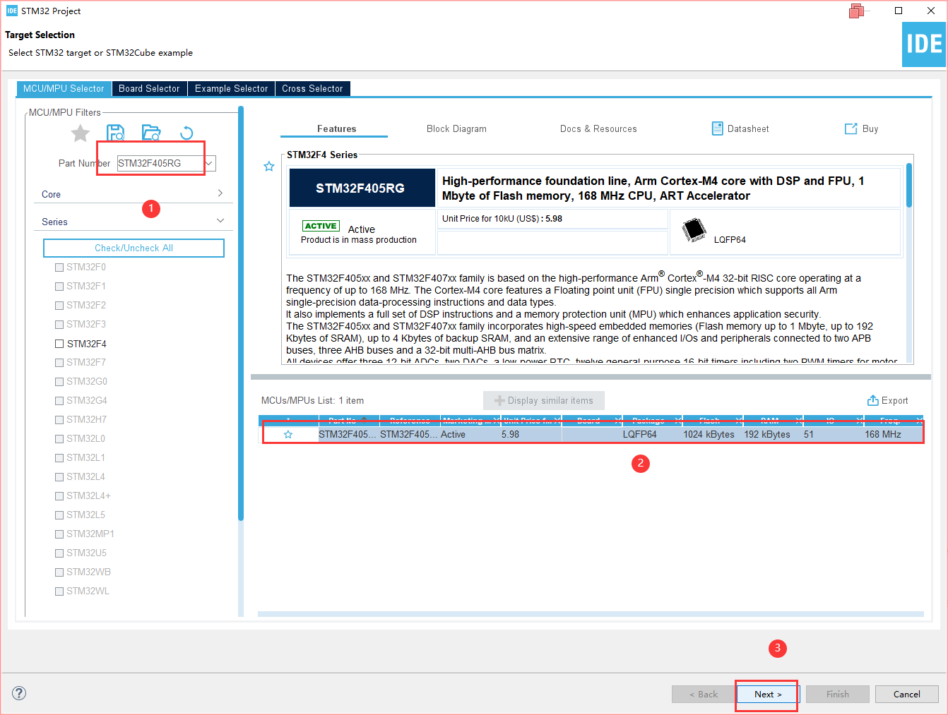Click the Check/Uncheck All button
Screen dimensions: 948x715
(x=134, y=248)
